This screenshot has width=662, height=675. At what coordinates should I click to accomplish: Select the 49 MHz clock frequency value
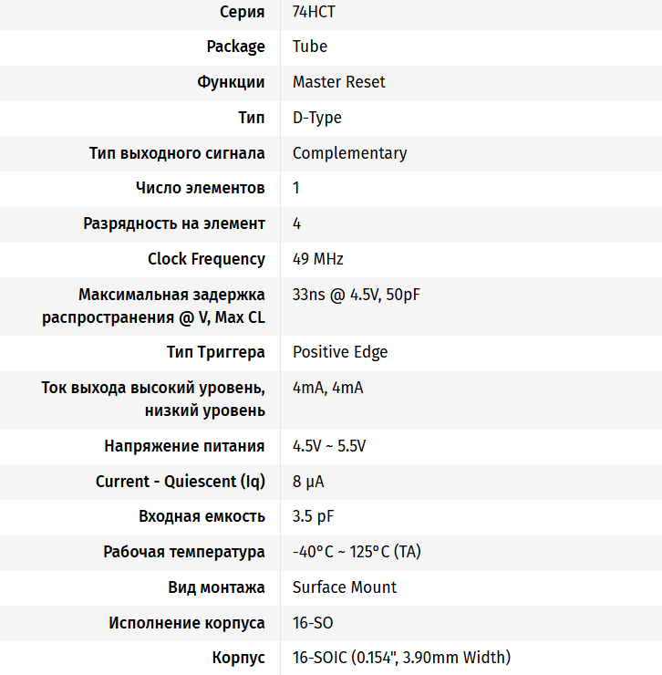(317, 259)
